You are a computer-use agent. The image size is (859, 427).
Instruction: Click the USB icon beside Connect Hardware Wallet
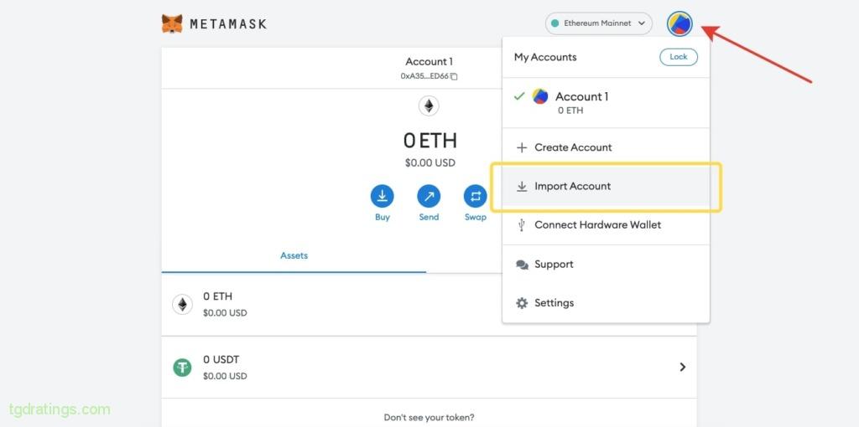522,224
